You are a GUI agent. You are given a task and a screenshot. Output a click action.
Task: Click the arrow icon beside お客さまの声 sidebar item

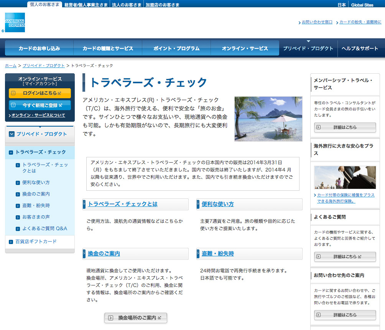point(18,217)
